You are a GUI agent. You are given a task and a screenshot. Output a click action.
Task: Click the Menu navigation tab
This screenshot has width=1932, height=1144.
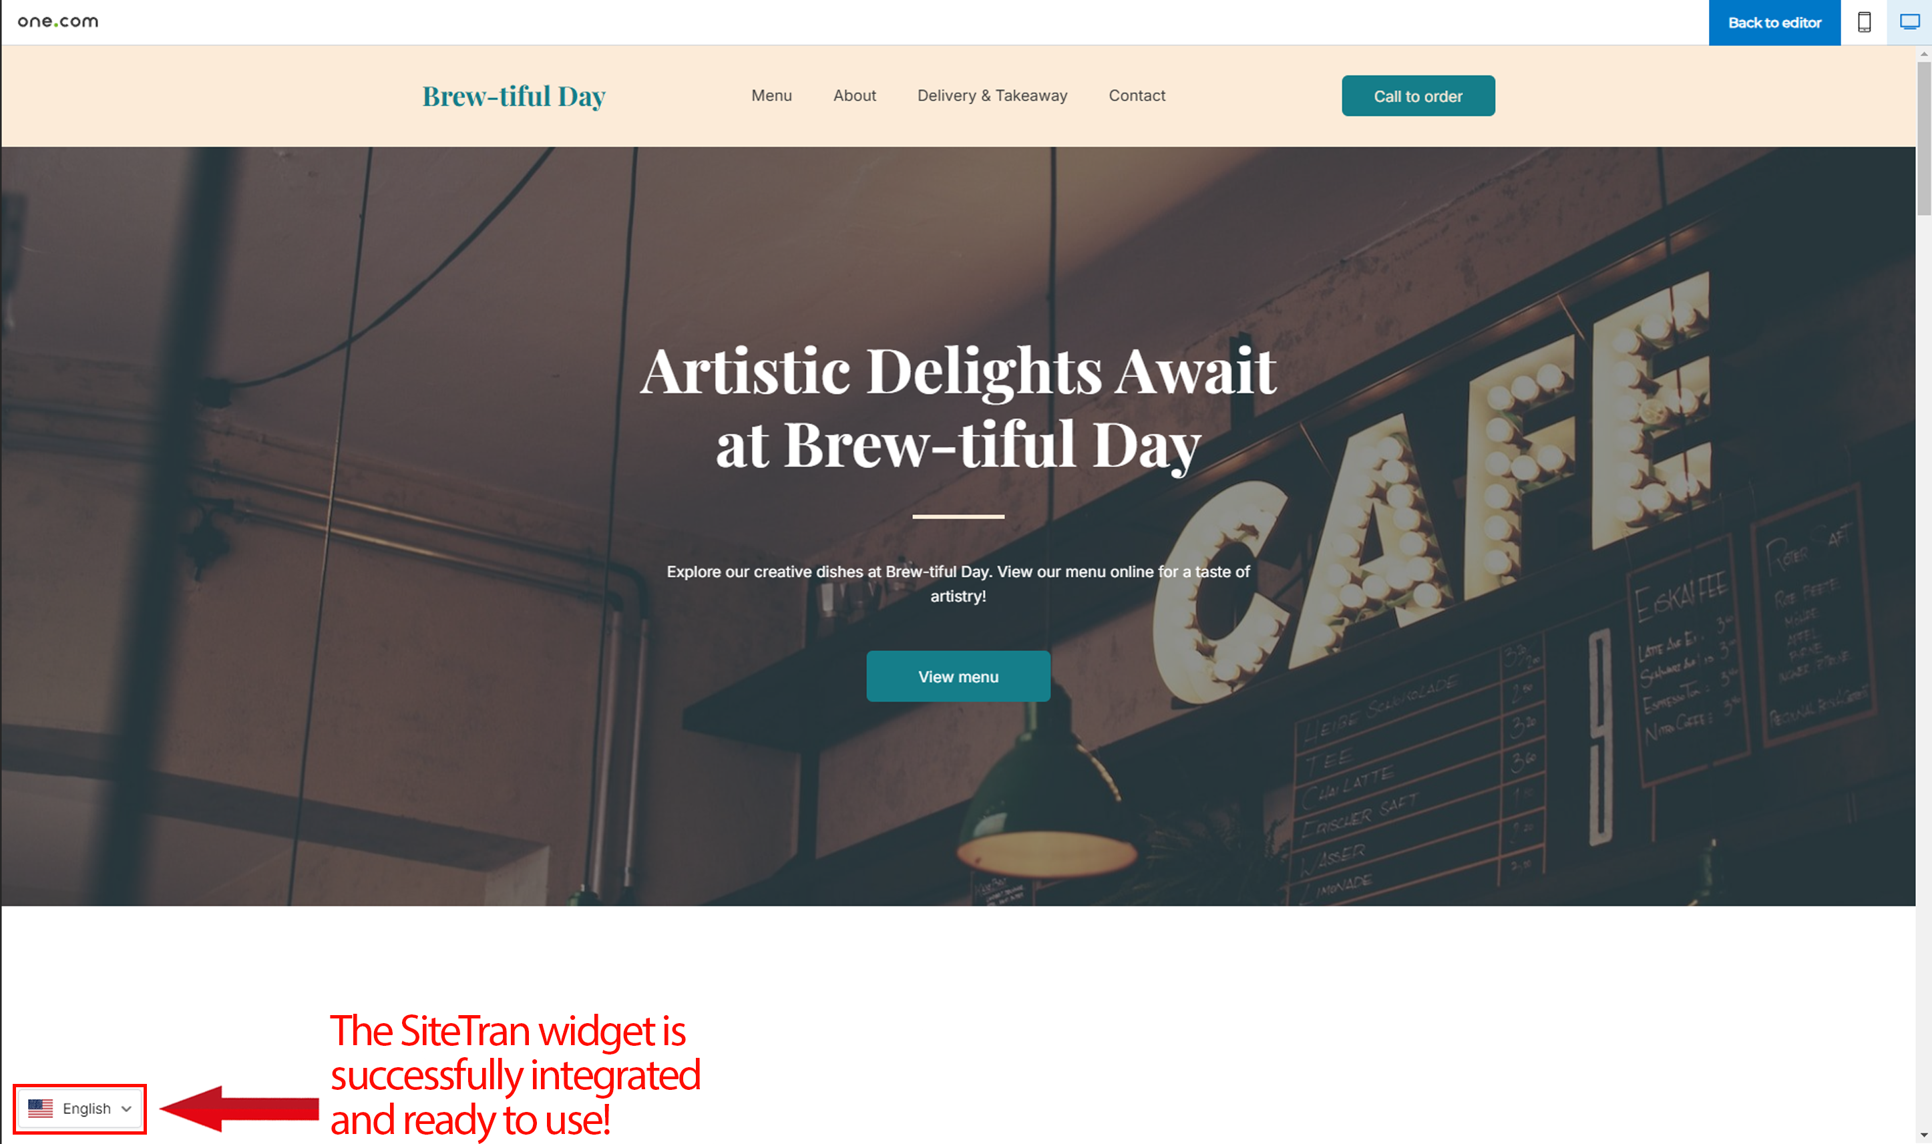pyautogui.click(x=772, y=96)
